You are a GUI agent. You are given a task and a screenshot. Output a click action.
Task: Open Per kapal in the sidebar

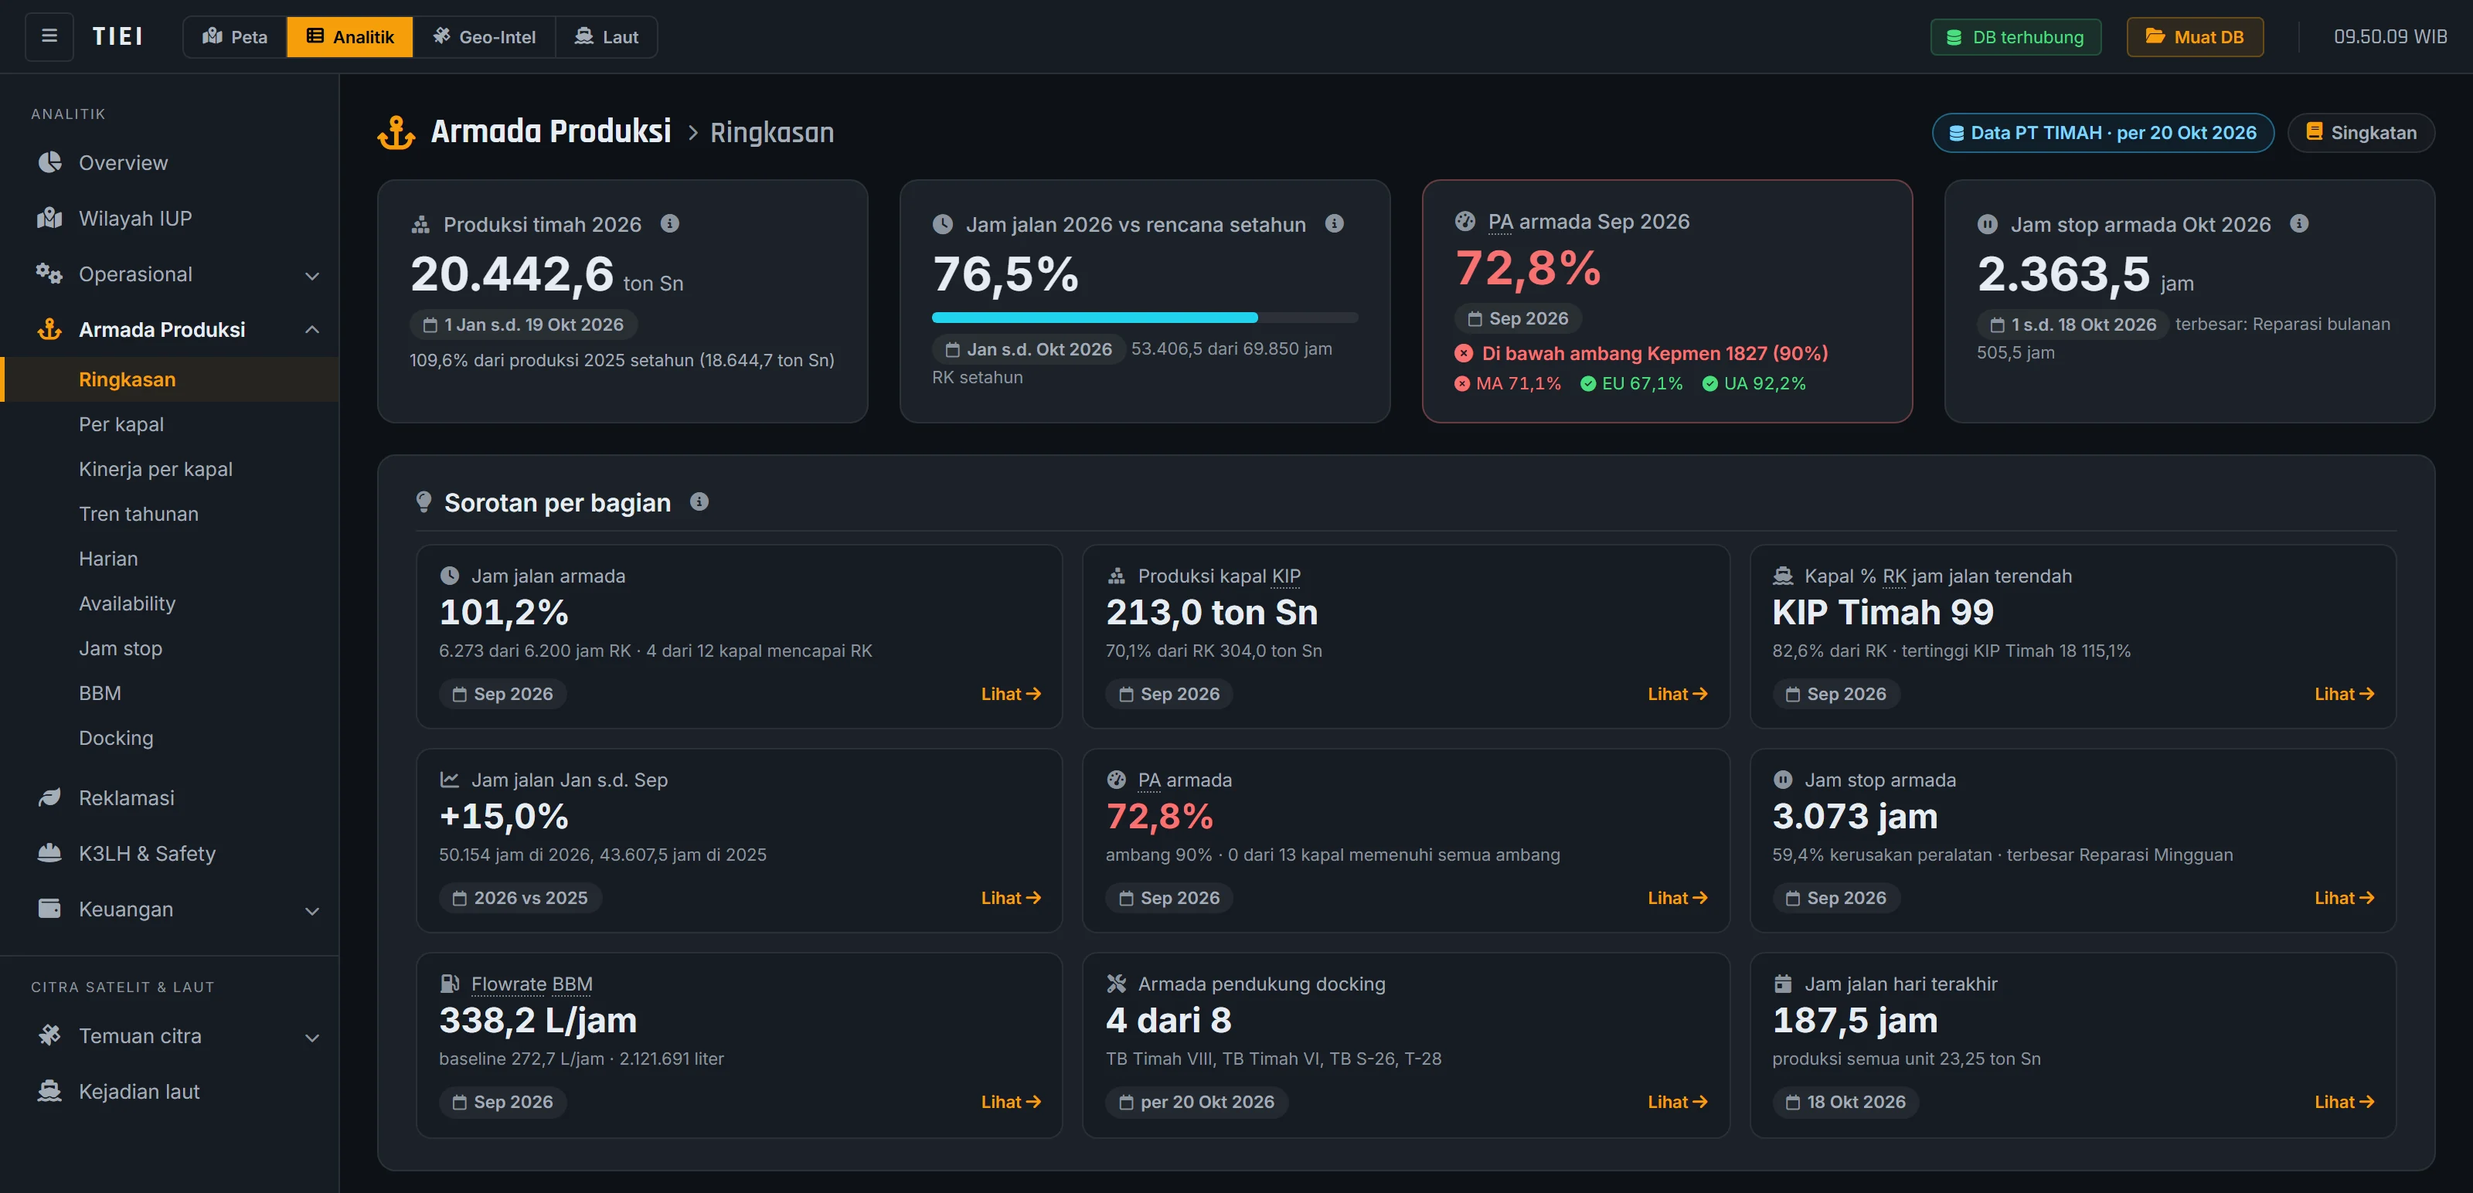(169, 424)
